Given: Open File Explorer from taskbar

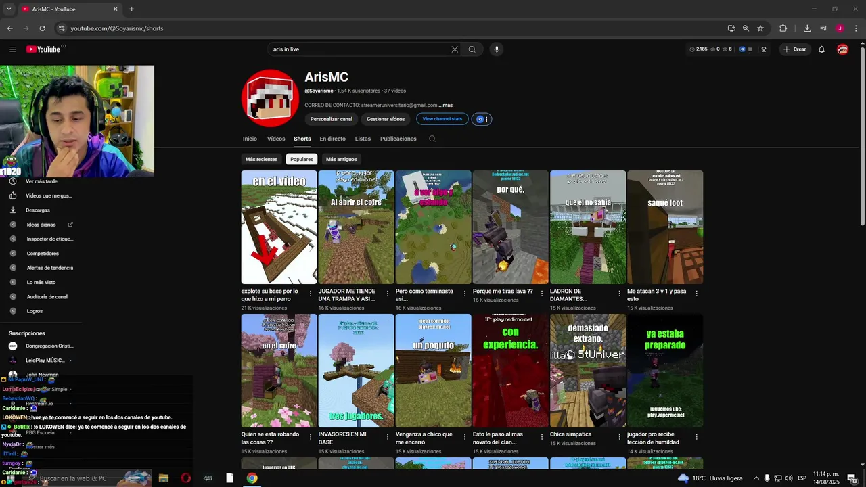Looking at the screenshot, I should click(x=163, y=478).
